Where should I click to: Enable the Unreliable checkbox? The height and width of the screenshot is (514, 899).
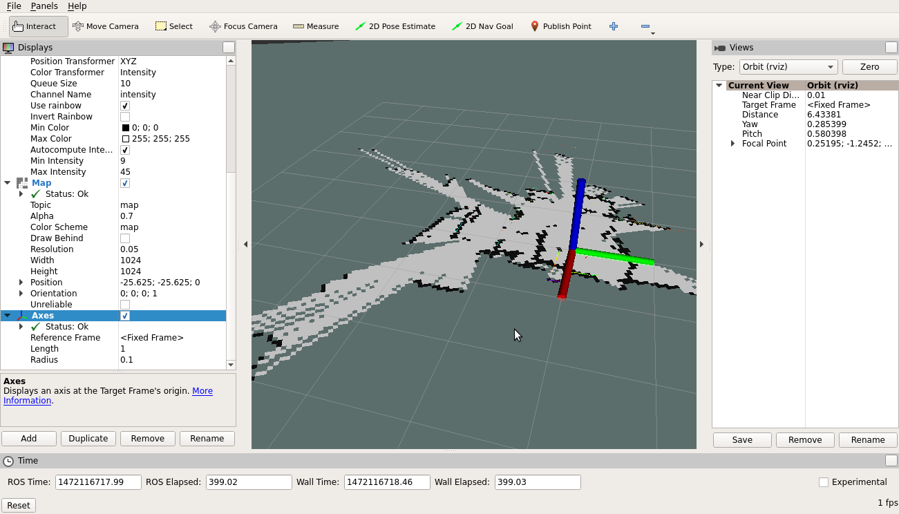pyautogui.click(x=125, y=305)
